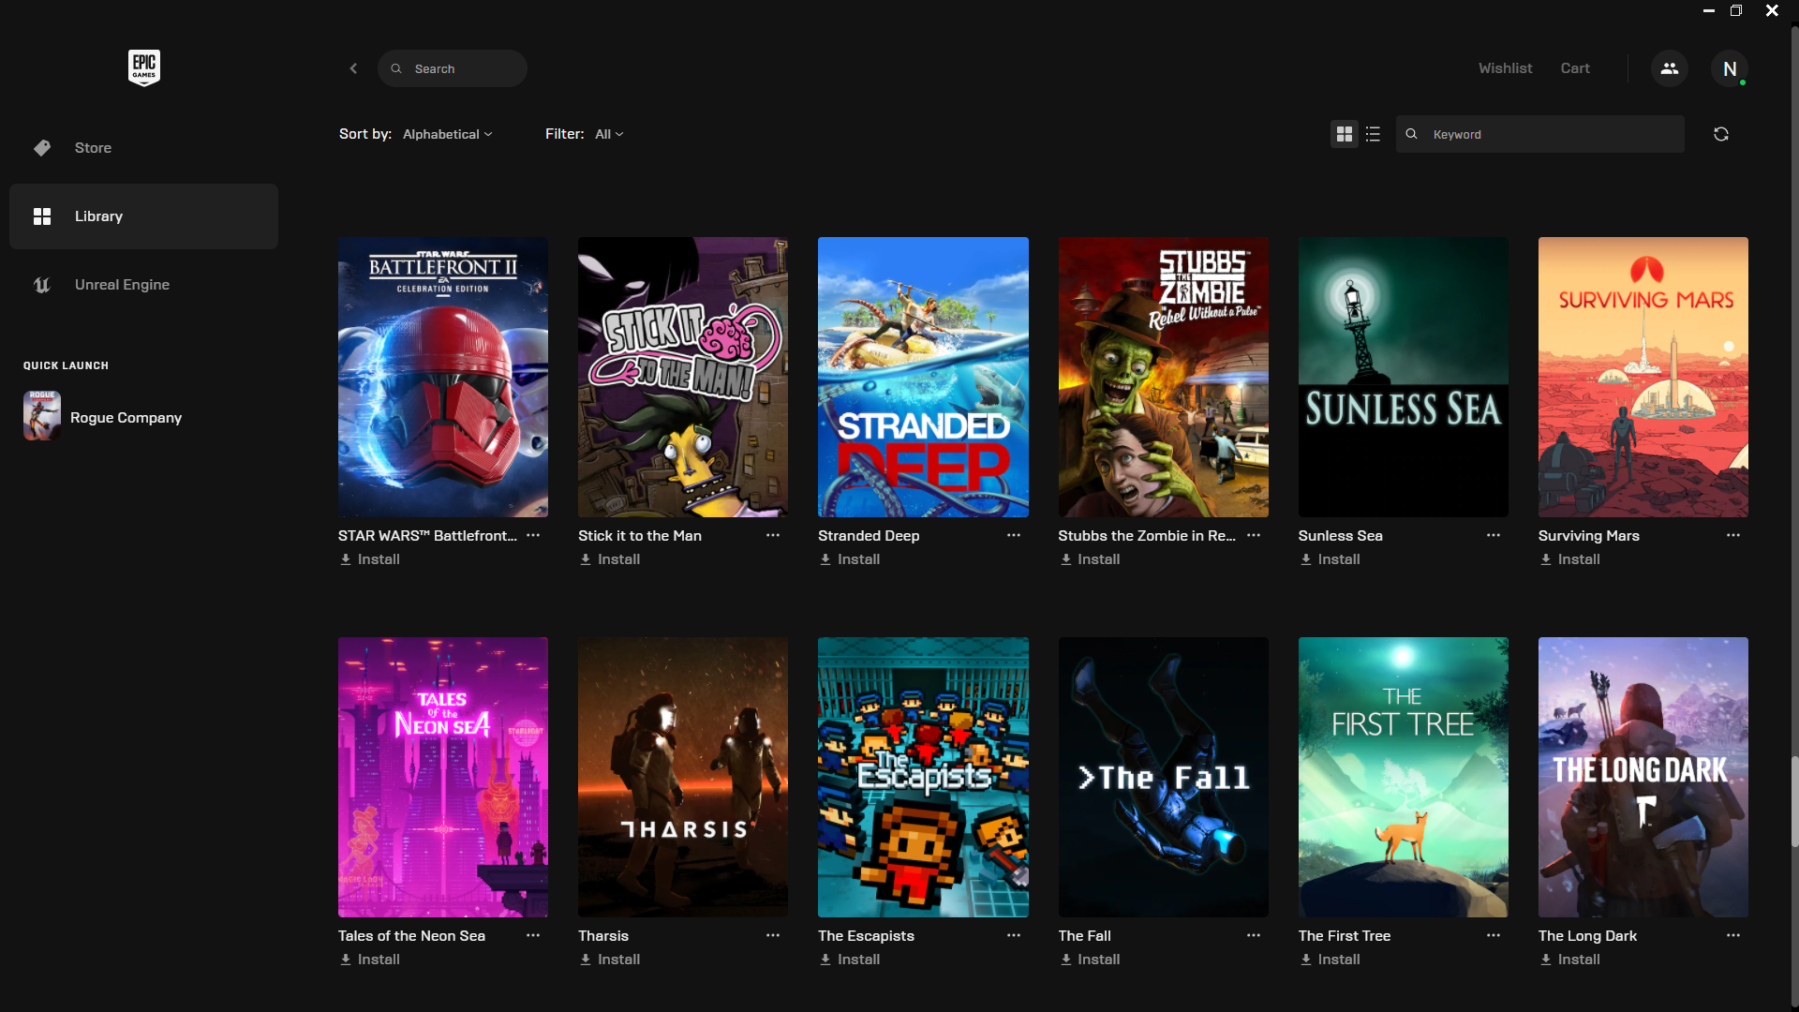Open options menu for The Escapists
Image resolution: width=1799 pixels, height=1012 pixels.
(x=1014, y=936)
